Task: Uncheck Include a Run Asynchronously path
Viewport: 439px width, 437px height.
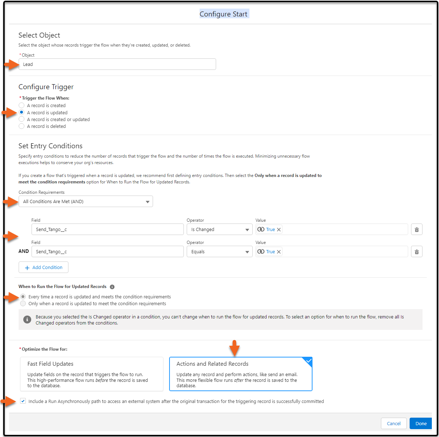Action: (x=23, y=401)
